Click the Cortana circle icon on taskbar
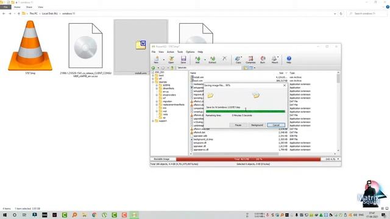This screenshot has height=219, width=390. coord(15,215)
